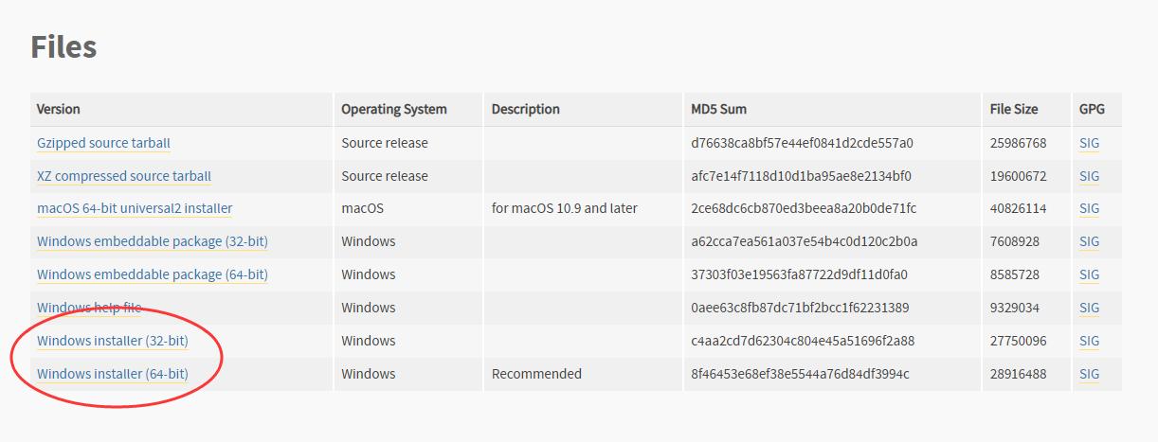The width and height of the screenshot is (1158, 442).
Task: Download Windows embeddable package (64-bit)
Action: 152,274
